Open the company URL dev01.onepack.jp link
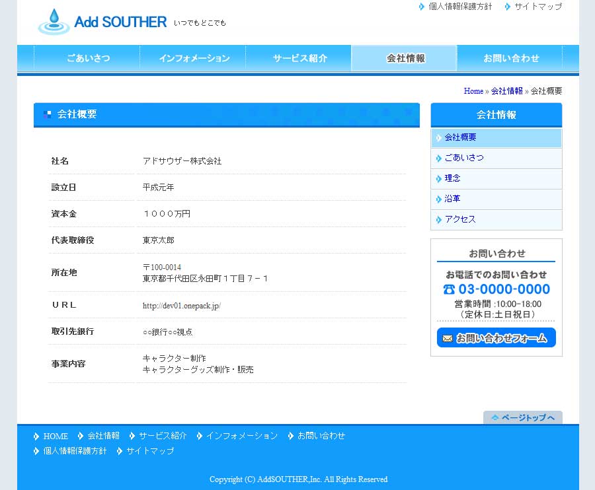The height and width of the screenshot is (490, 595). coord(182,306)
